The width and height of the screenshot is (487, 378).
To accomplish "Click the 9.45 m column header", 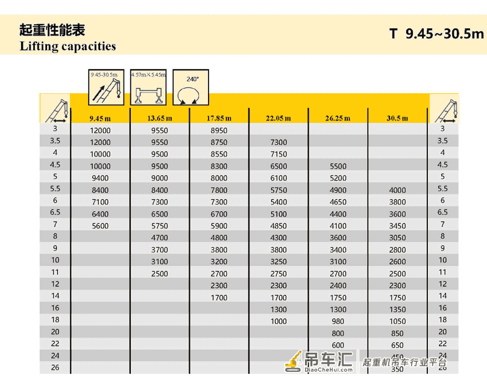I will click(100, 119).
